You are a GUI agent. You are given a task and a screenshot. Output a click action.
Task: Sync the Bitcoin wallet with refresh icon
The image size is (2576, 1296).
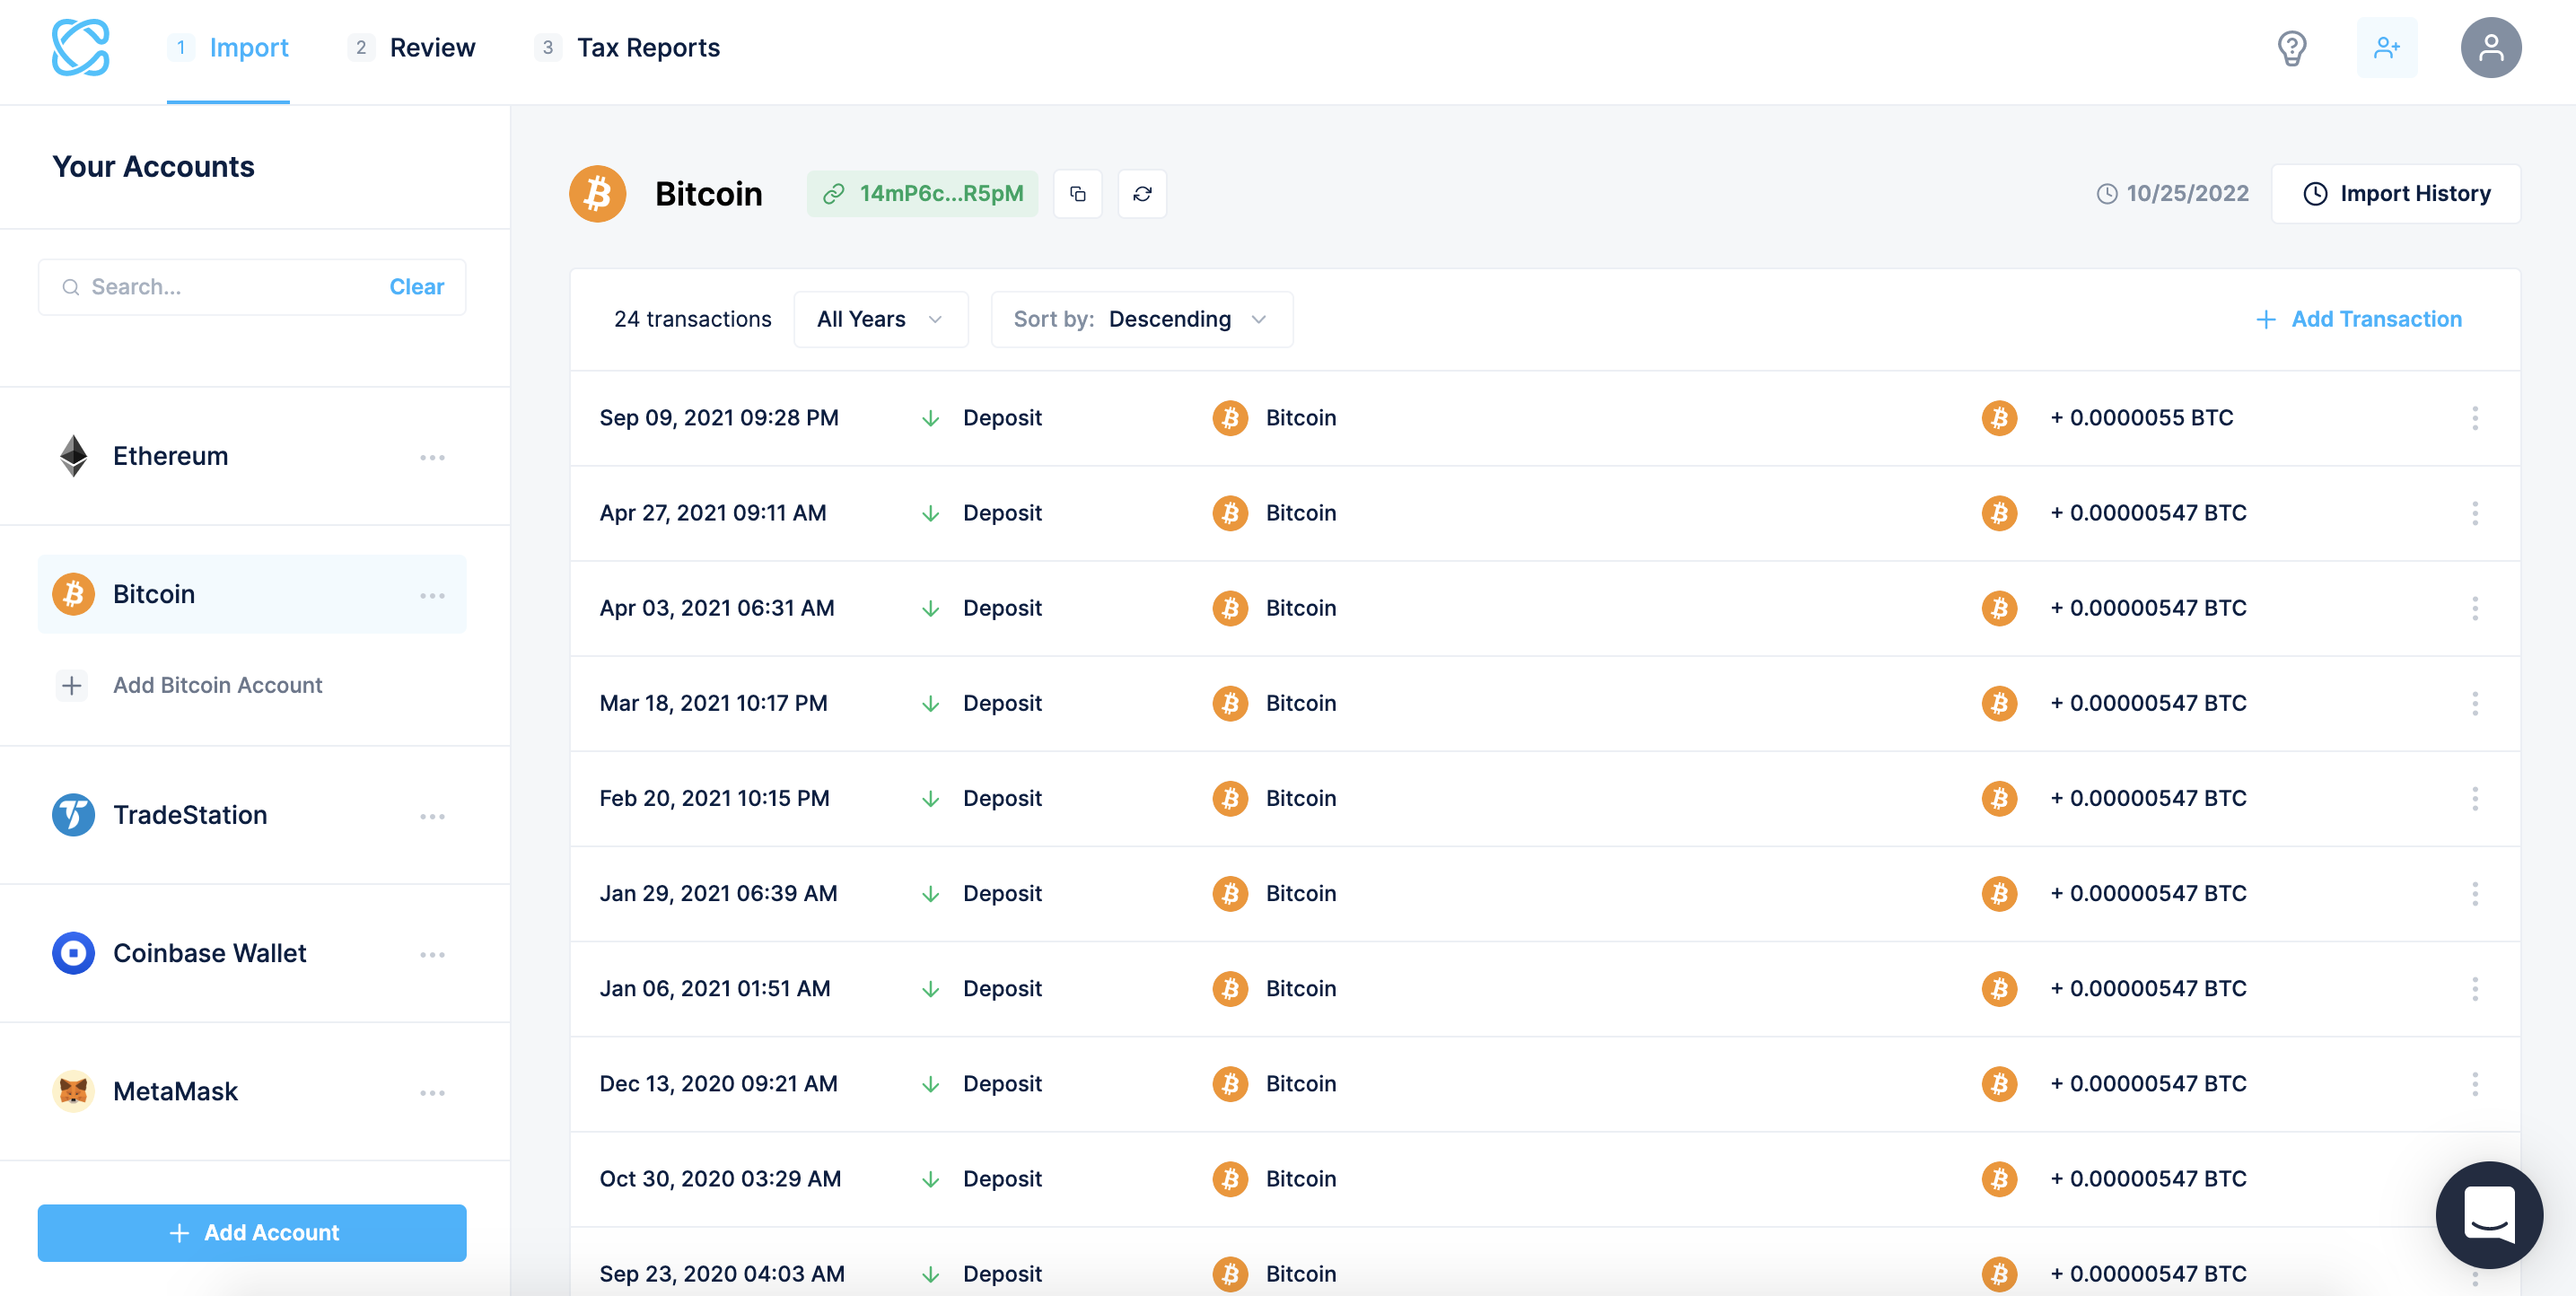pyautogui.click(x=1142, y=193)
